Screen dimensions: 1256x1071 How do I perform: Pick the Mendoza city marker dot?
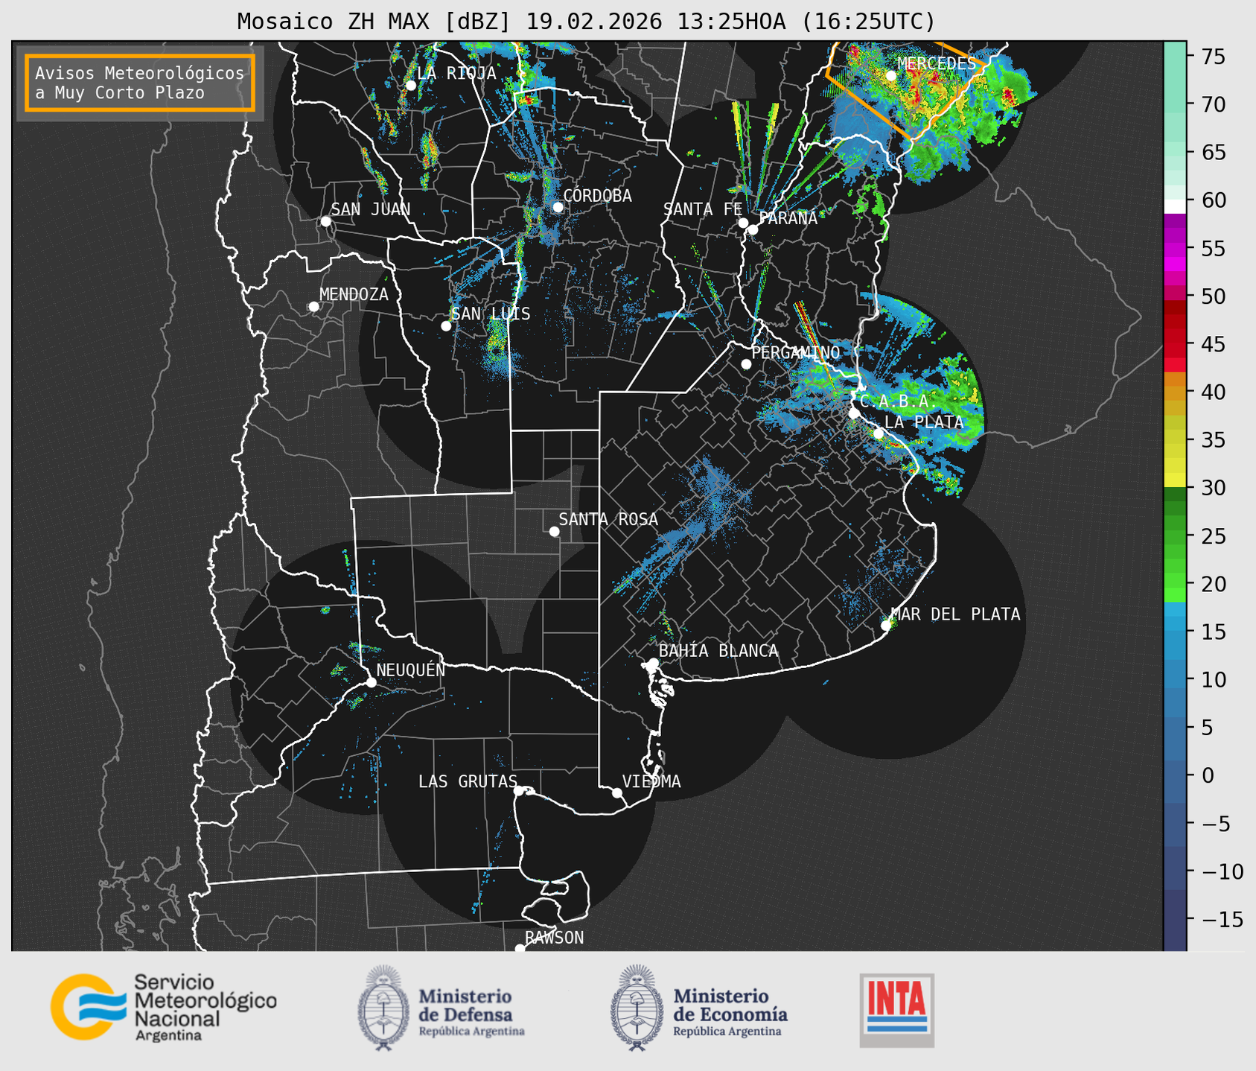tap(313, 307)
